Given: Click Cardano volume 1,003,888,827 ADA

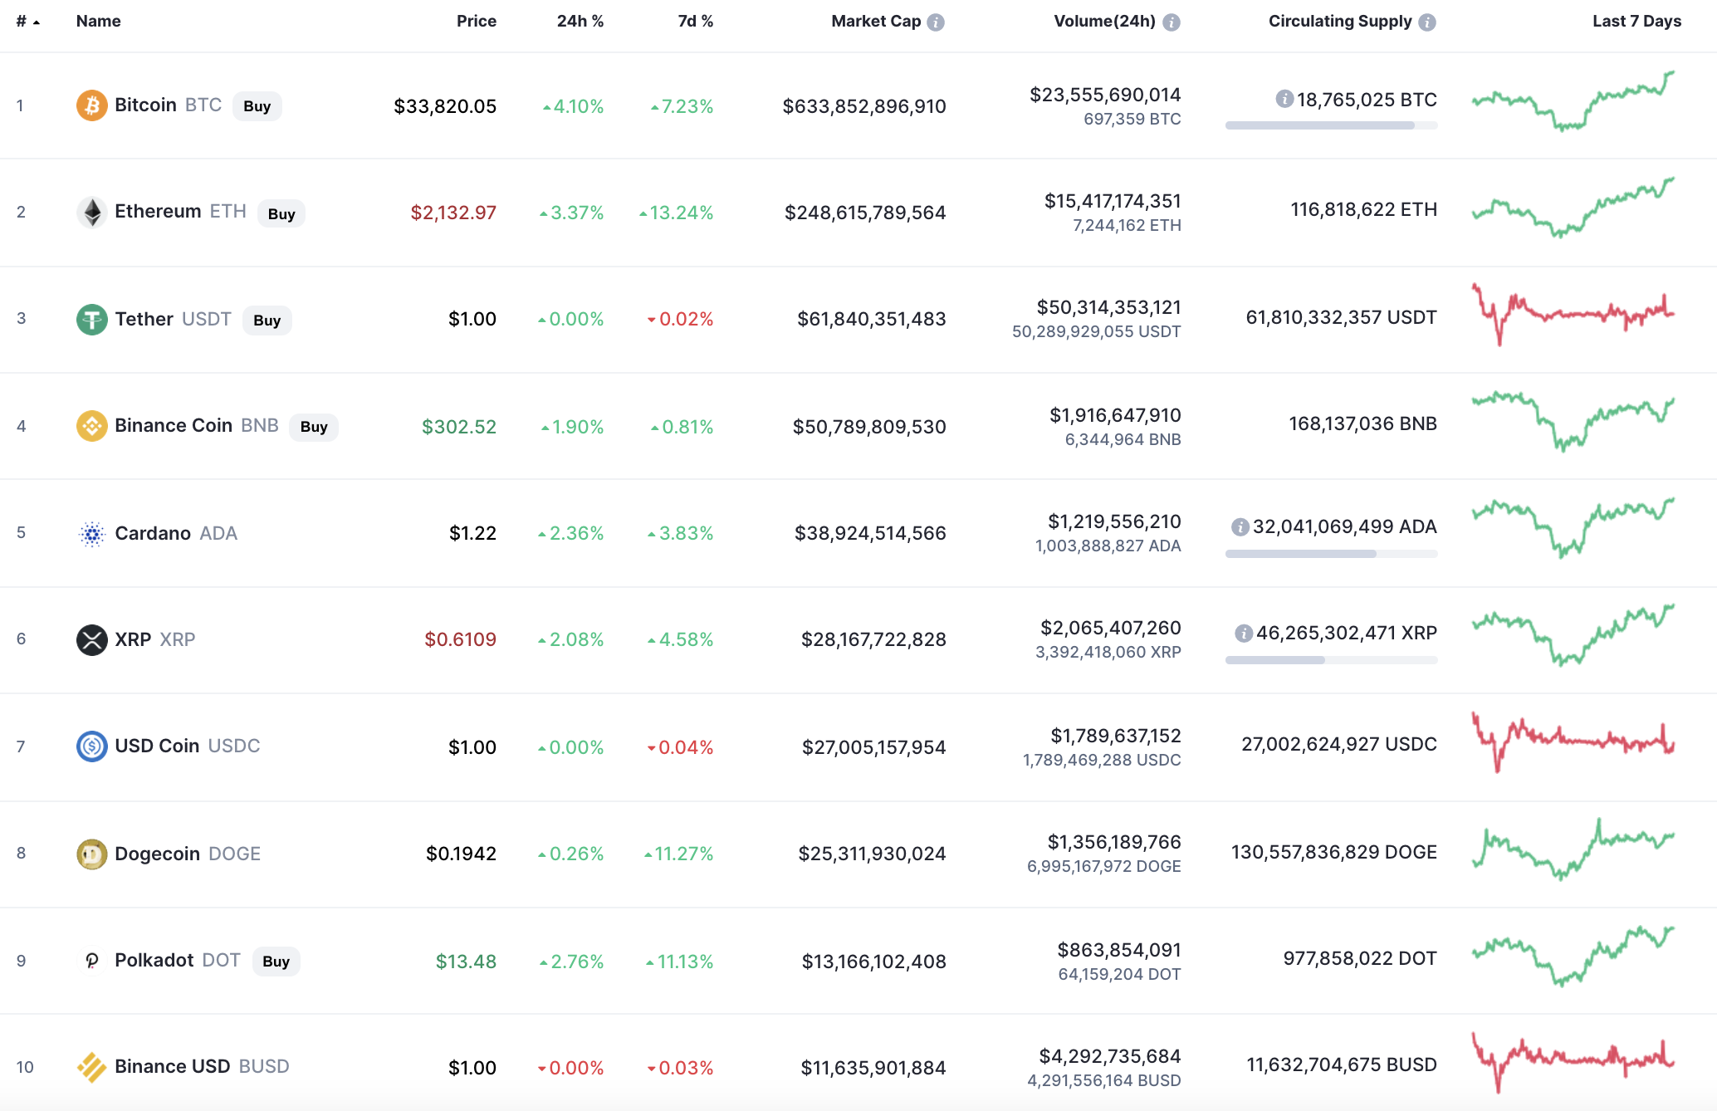Looking at the screenshot, I should [x=1108, y=546].
